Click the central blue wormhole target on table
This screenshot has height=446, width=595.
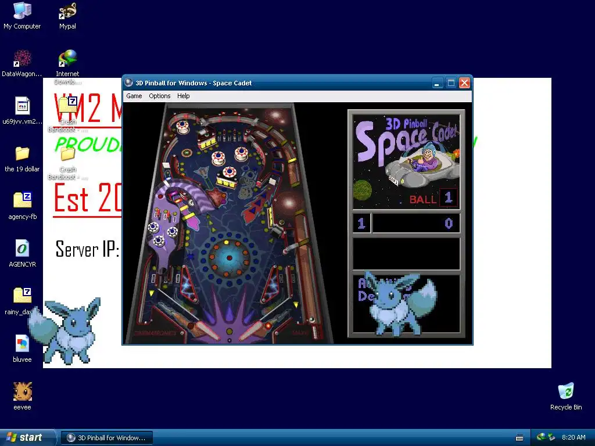pyautogui.click(x=229, y=258)
